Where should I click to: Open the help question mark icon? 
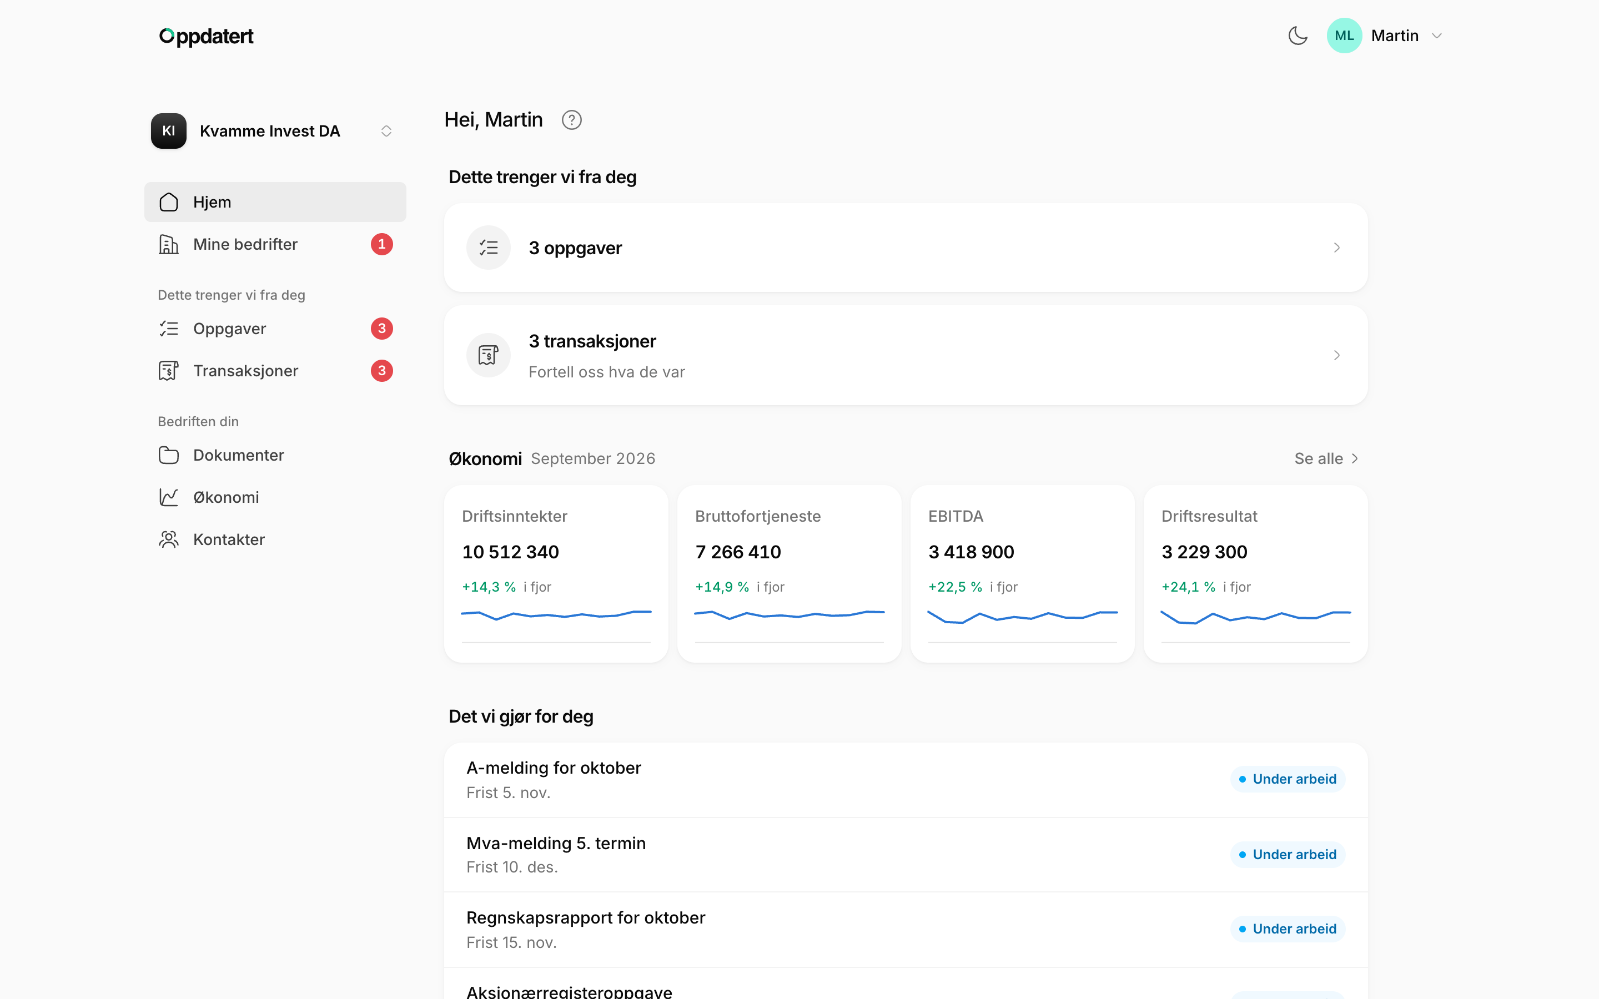click(571, 120)
